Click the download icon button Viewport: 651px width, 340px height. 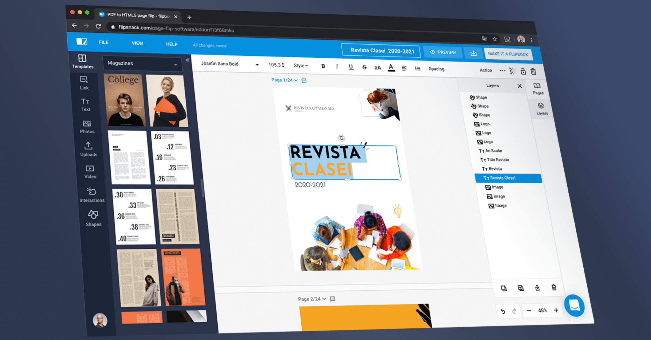473,53
